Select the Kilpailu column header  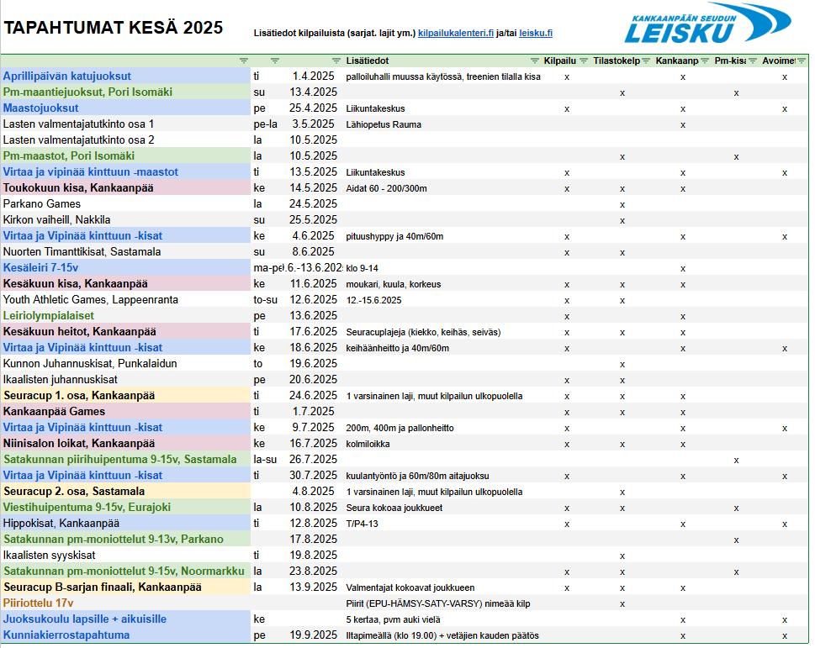click(560, 61)
